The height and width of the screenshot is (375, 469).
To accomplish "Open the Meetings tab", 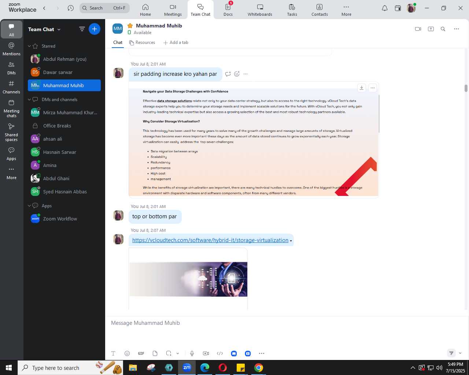I will coord(173,10).
